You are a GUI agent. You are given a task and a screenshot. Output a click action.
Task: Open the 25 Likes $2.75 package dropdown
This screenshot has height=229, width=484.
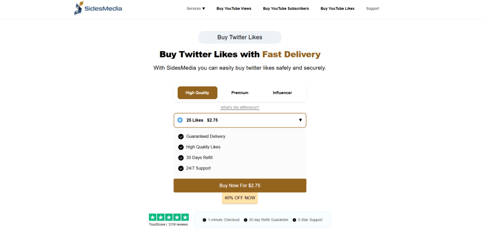[x=240, y=120]
